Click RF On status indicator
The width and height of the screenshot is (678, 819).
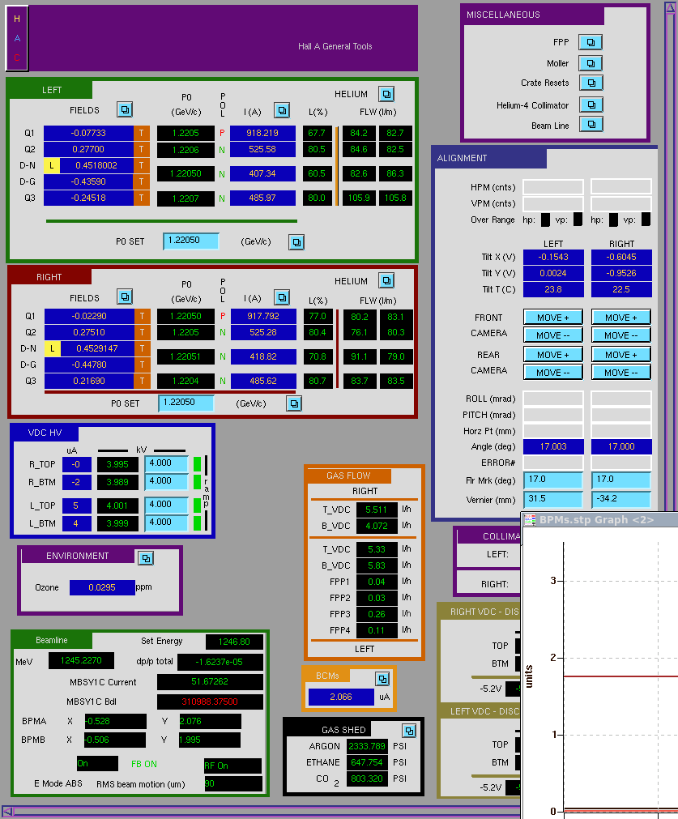pos(232,766)
